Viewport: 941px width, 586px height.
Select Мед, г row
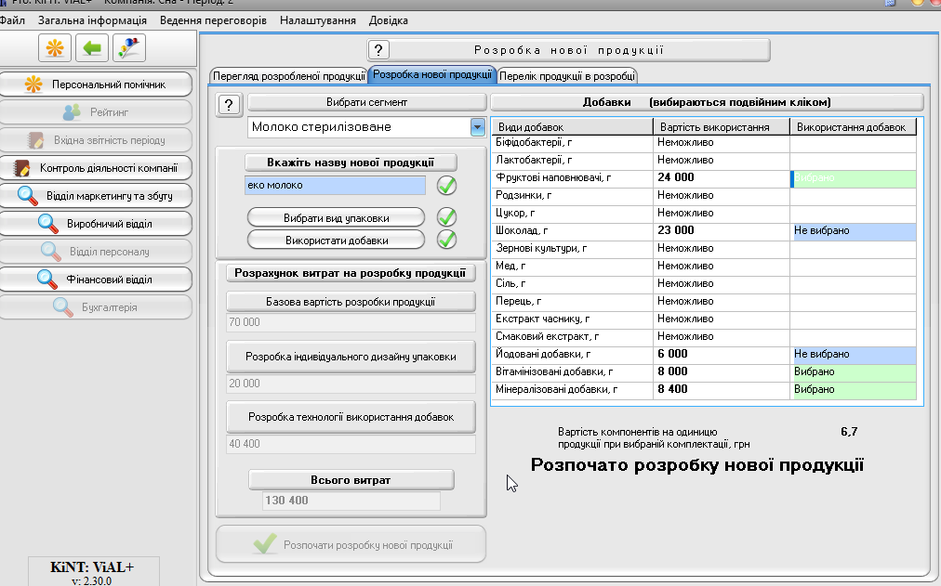(x=705, y=266)
